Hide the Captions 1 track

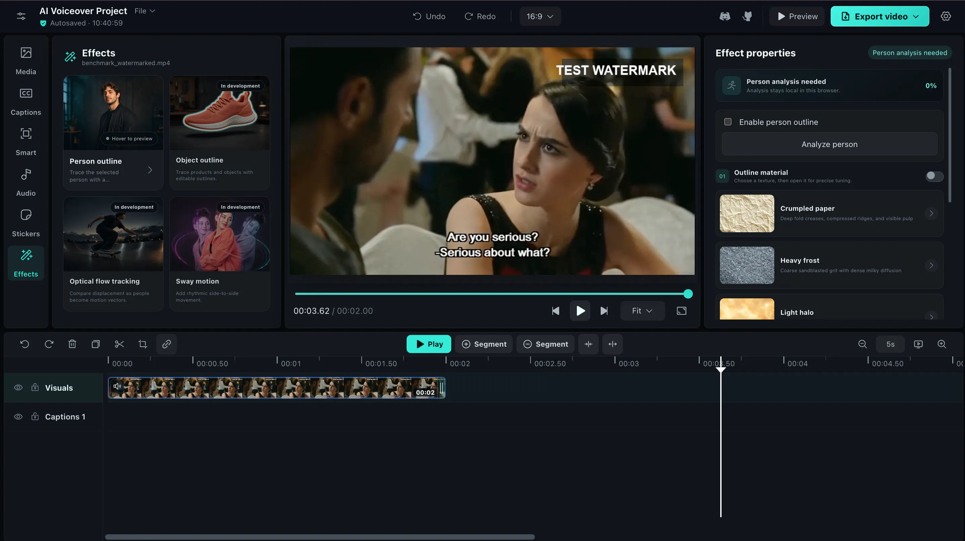(18, 417)
